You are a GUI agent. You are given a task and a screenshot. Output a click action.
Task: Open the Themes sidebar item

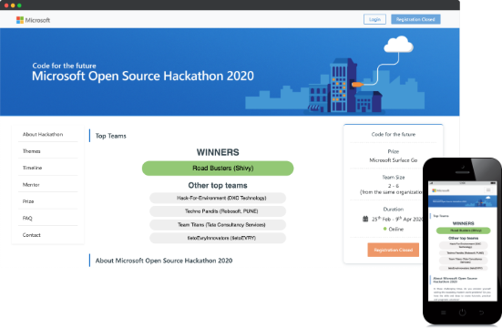[31, 151]
